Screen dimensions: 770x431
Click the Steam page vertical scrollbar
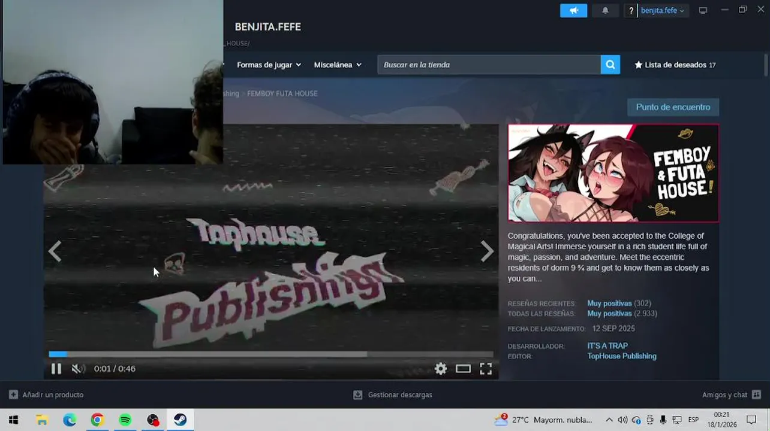coord(766,65)
